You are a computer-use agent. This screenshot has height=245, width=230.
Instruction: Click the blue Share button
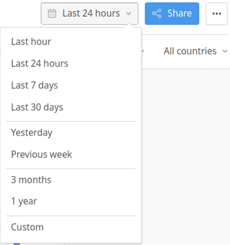[172, 14]
